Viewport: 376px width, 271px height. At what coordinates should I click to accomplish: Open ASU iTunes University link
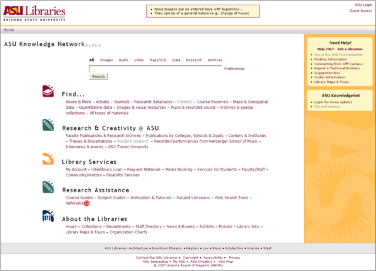pos(128,146)
